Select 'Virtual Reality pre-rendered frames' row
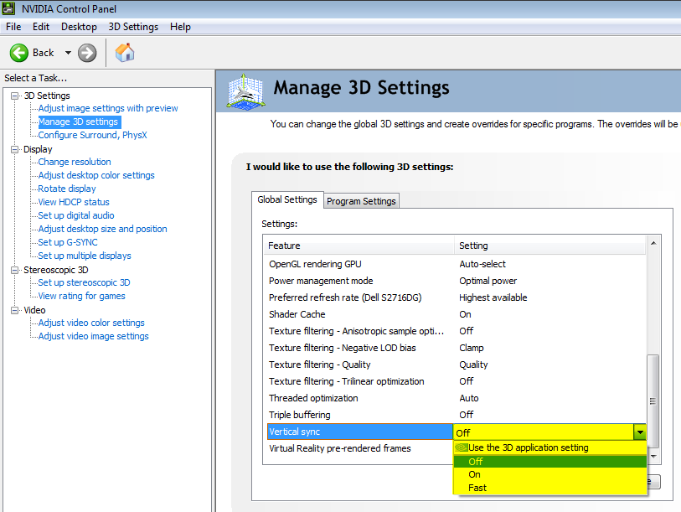The width and height of the screenshot is (681, 512). (359, 448)
